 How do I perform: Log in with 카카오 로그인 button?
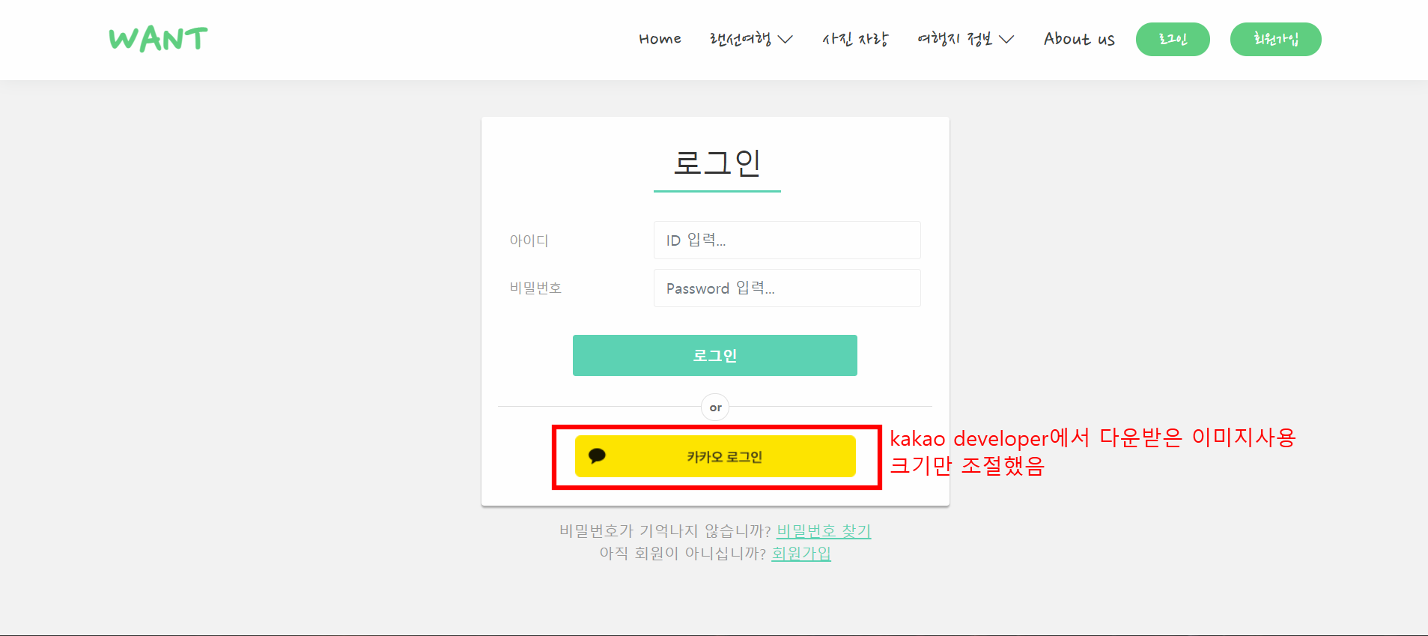tap(715, 456)
